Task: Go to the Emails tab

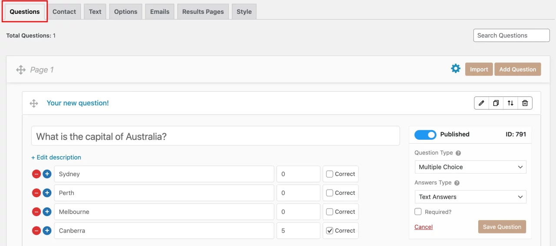Action: coord(160,12)
